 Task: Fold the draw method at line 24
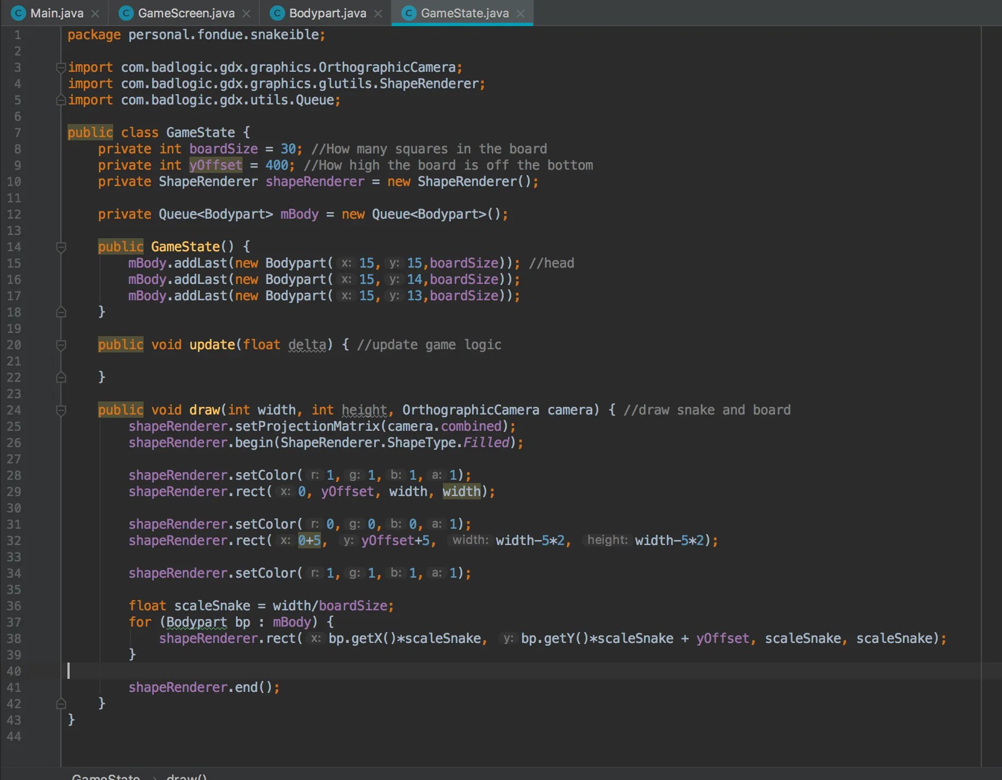[x=61, y=410]
